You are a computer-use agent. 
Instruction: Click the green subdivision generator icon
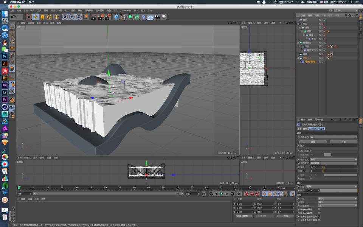130,17
